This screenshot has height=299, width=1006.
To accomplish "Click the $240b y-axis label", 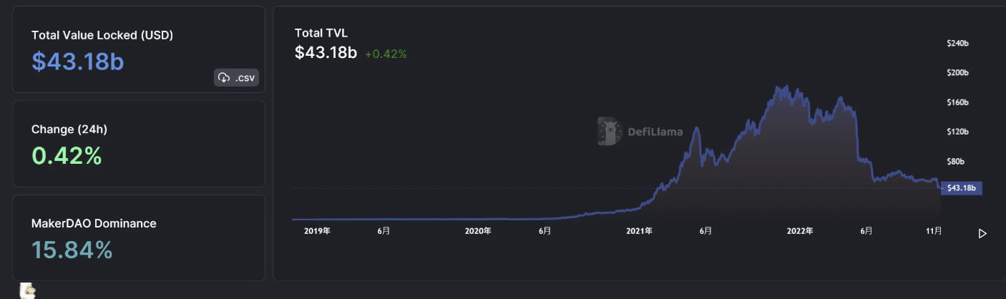I will tap(957, 43).
